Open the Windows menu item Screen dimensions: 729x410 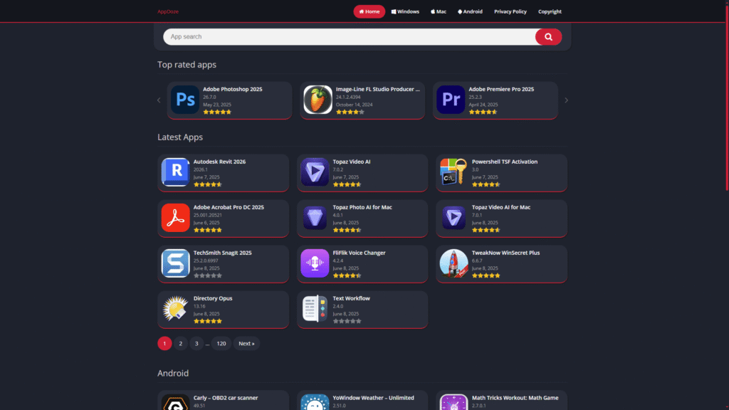point(405,11)
